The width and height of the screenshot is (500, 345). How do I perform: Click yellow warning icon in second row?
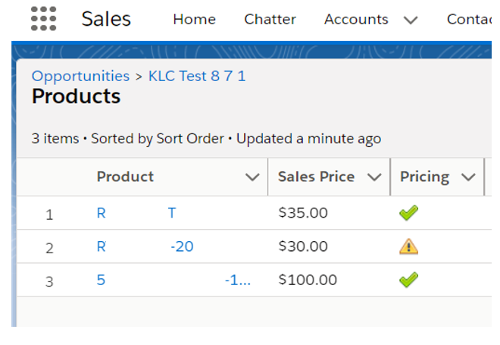(408, 246)
